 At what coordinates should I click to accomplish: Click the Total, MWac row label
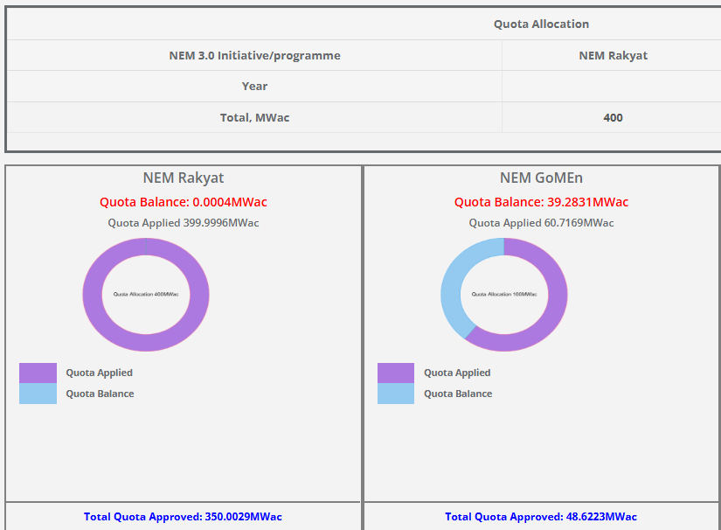point(254,117)
